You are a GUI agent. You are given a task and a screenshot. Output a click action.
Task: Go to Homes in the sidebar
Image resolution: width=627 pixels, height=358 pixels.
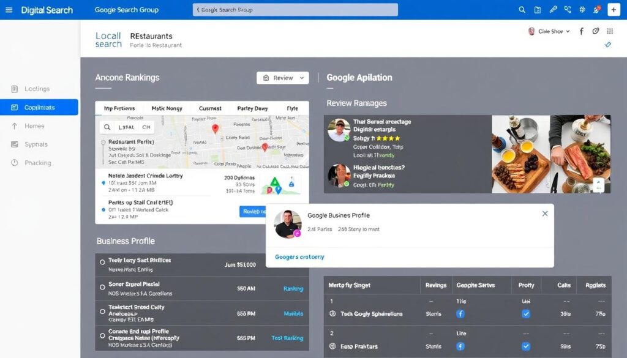34,126
